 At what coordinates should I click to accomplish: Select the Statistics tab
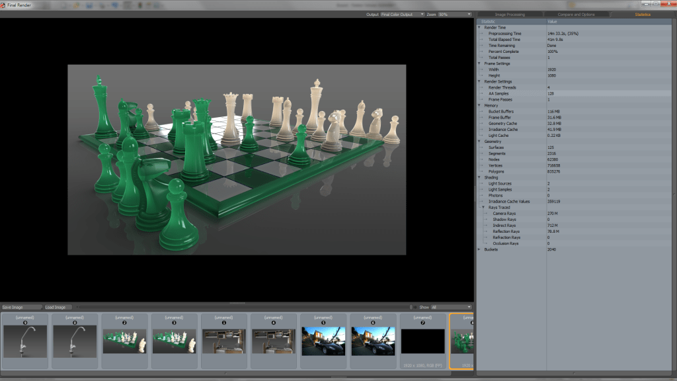click(x=642, y=13)
